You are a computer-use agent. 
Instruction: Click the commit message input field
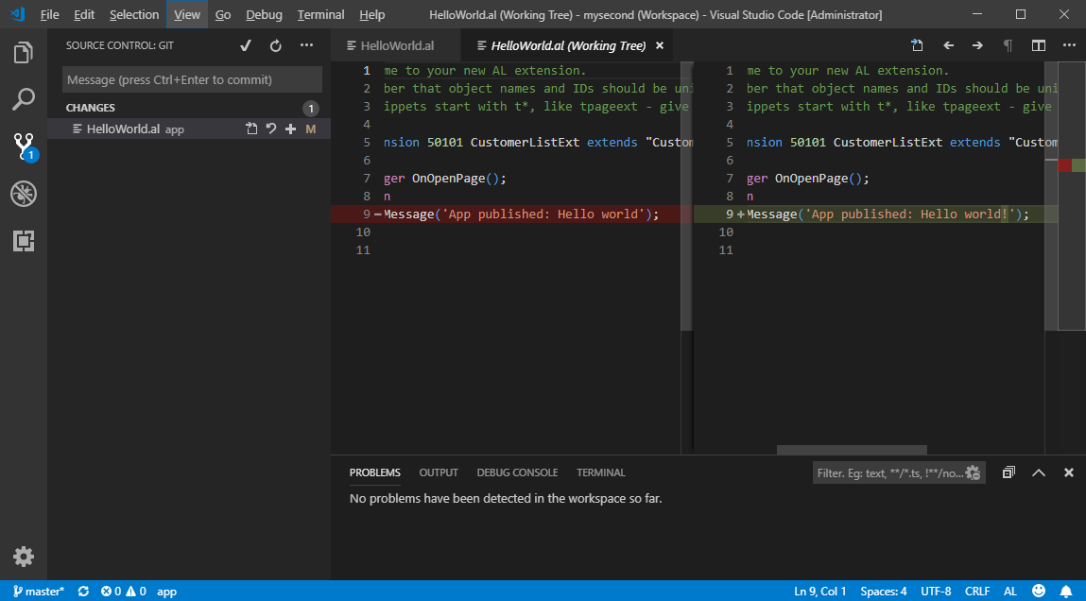(x=192, y=80)
